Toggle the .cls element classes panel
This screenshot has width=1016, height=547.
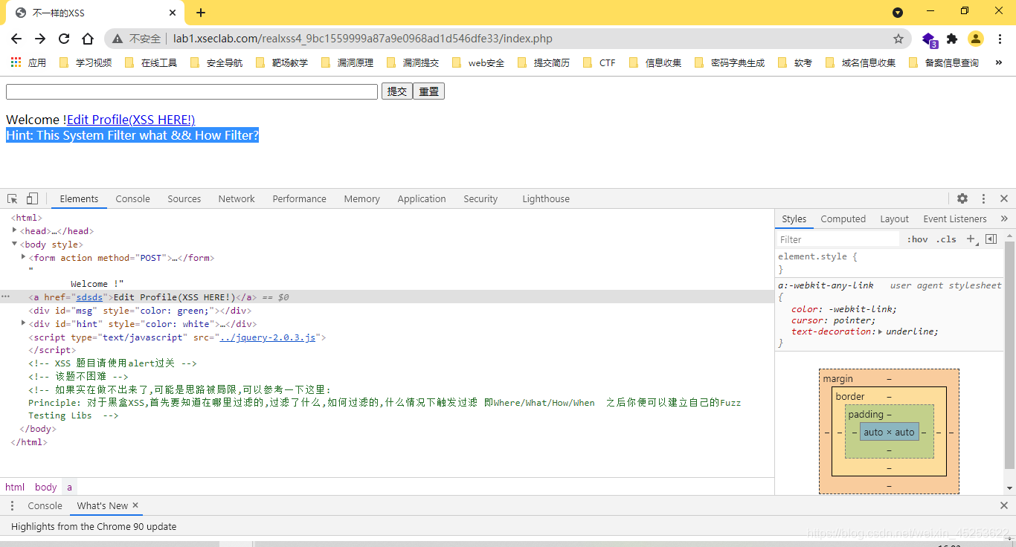[946, 239]
